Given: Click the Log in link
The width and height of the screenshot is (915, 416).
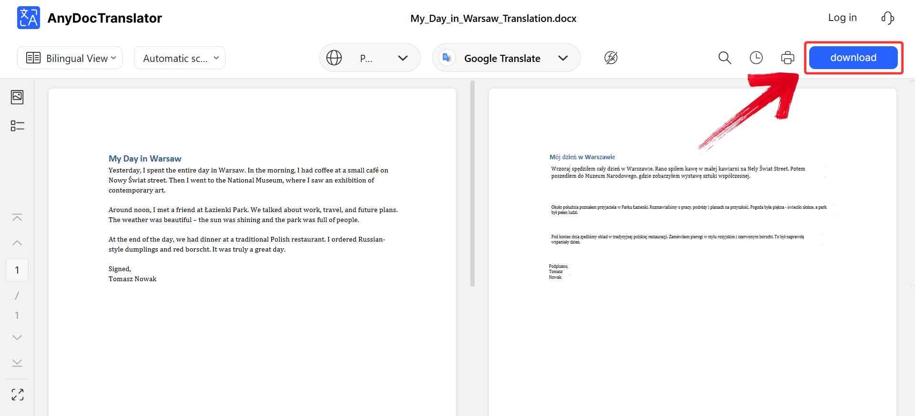Looking at the screenshot, I should 842,18.
